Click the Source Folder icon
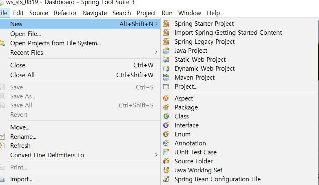 click(x=166, y=161)
